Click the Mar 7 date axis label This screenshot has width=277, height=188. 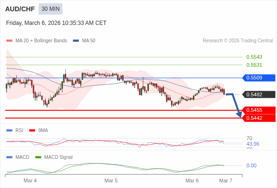226,180
